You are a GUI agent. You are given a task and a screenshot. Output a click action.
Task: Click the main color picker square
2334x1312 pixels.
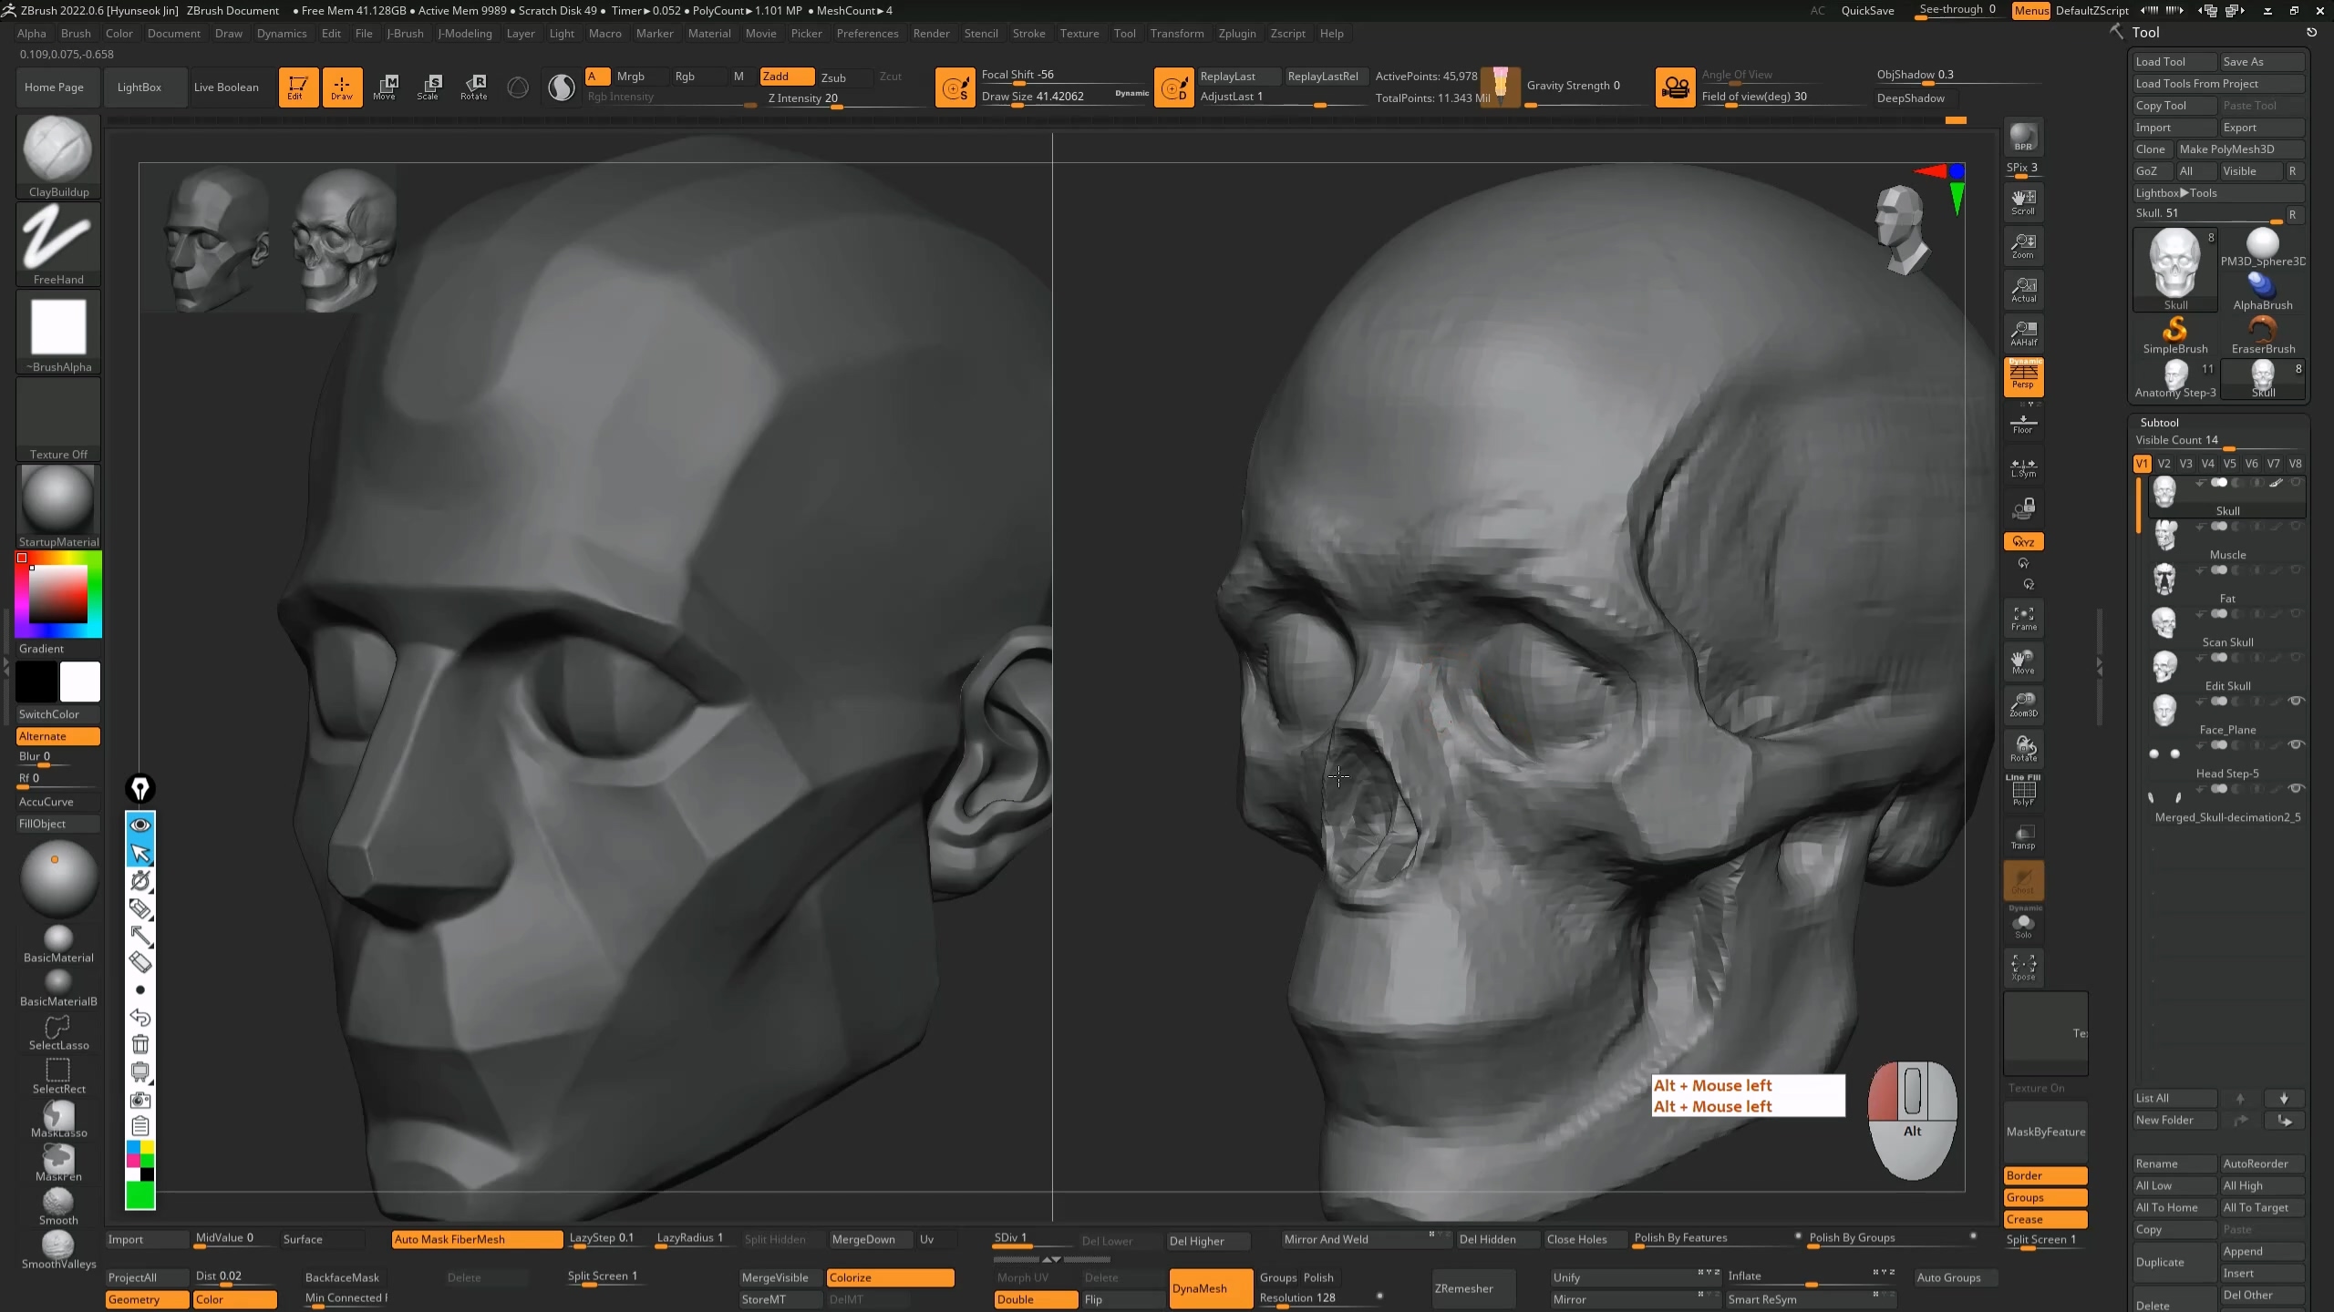tap(58, 594)
